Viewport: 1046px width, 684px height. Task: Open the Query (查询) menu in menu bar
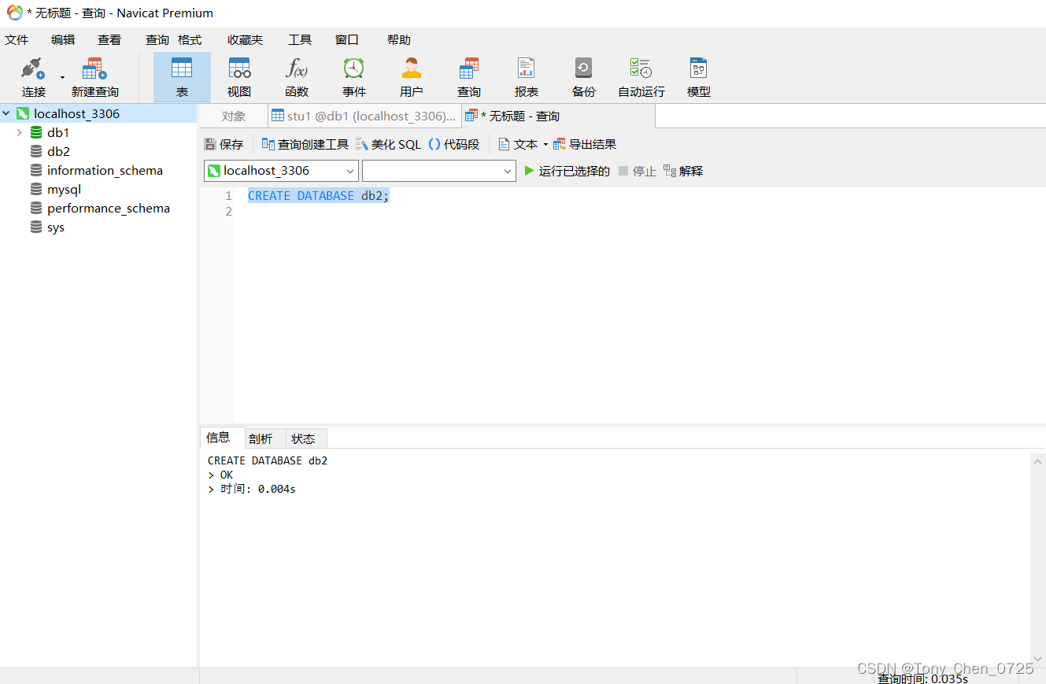157,39
